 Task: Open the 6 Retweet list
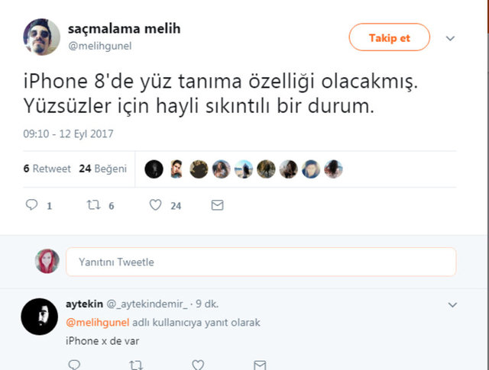(x=47, y=169)
